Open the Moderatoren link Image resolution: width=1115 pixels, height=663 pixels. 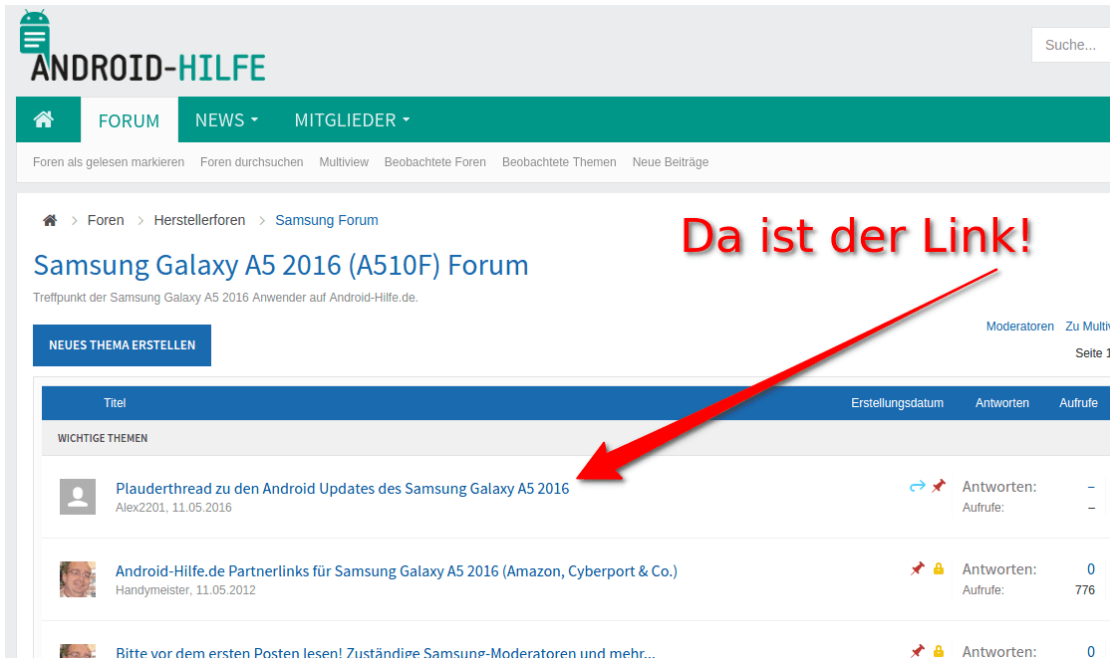(1019, 327)
